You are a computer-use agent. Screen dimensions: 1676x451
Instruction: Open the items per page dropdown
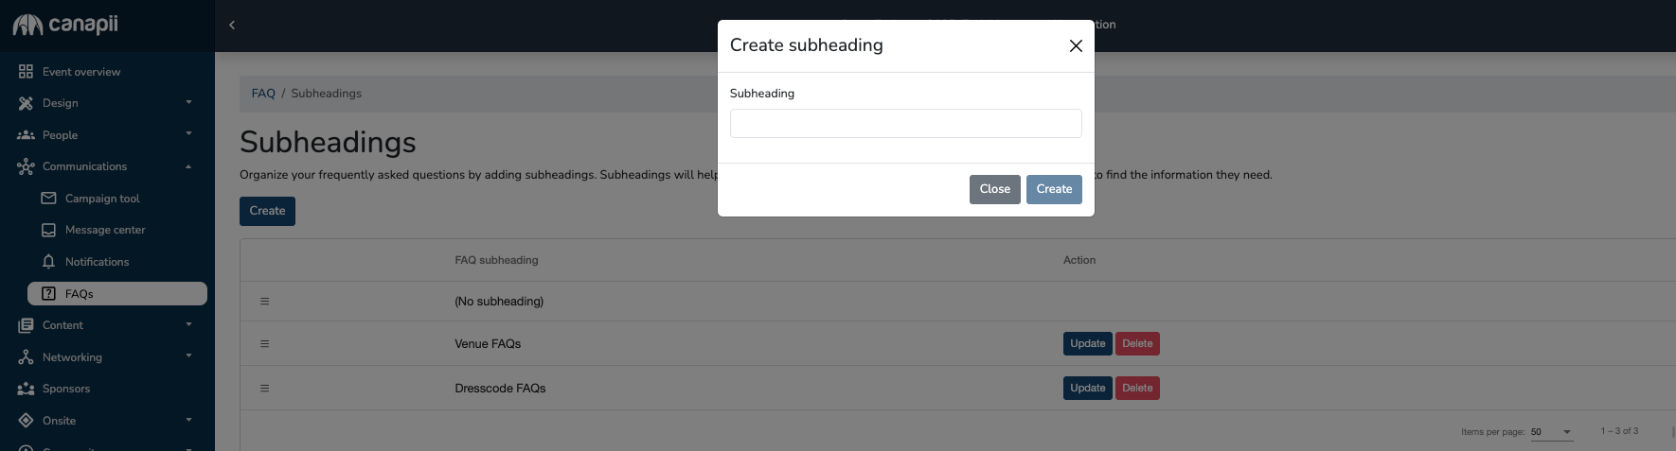click(x=1567, y=432)
